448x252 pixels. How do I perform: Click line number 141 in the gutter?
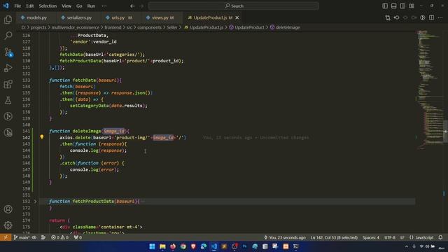pyautogui.click(x=27, y=131)
